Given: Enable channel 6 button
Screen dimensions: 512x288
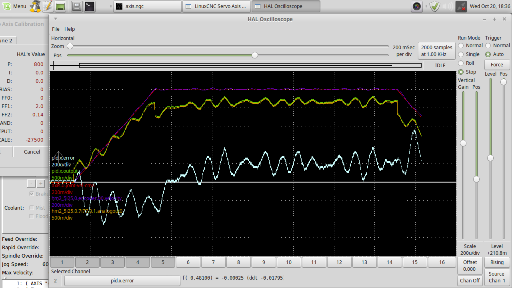Looking at the screenshot, I should (x=188, y=262).
